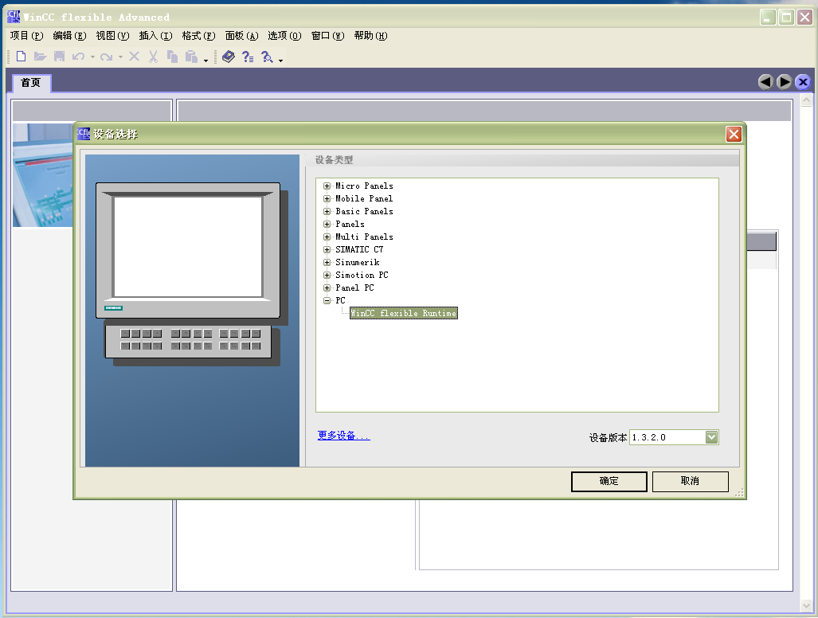Select the SIMATIC C7 label
Viewport: 818px width, 618px height.
[x=359, y=249]
